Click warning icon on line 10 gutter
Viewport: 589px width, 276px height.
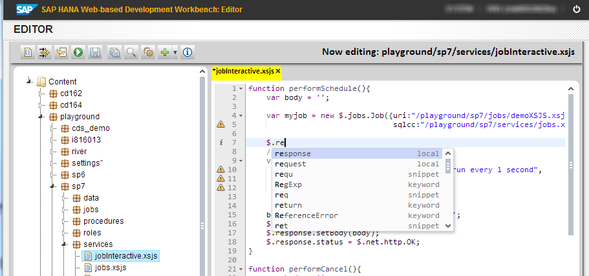[x=221, y=170]
